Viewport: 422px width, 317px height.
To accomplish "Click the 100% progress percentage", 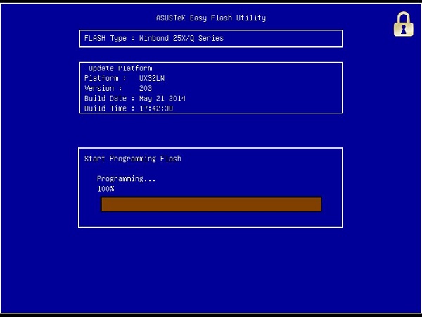I will pyautogui.click(x=105, y=189).
